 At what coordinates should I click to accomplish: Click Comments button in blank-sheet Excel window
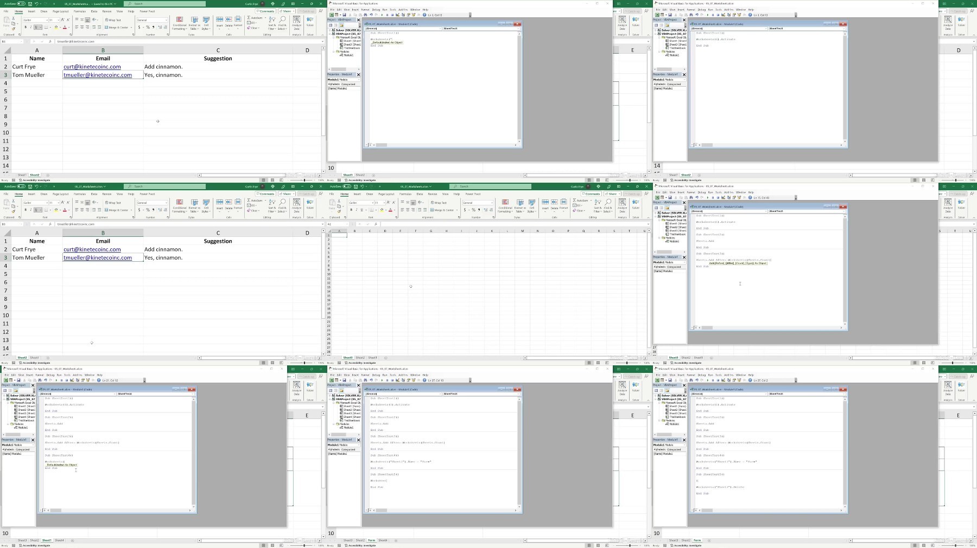[x=591, y=194]
